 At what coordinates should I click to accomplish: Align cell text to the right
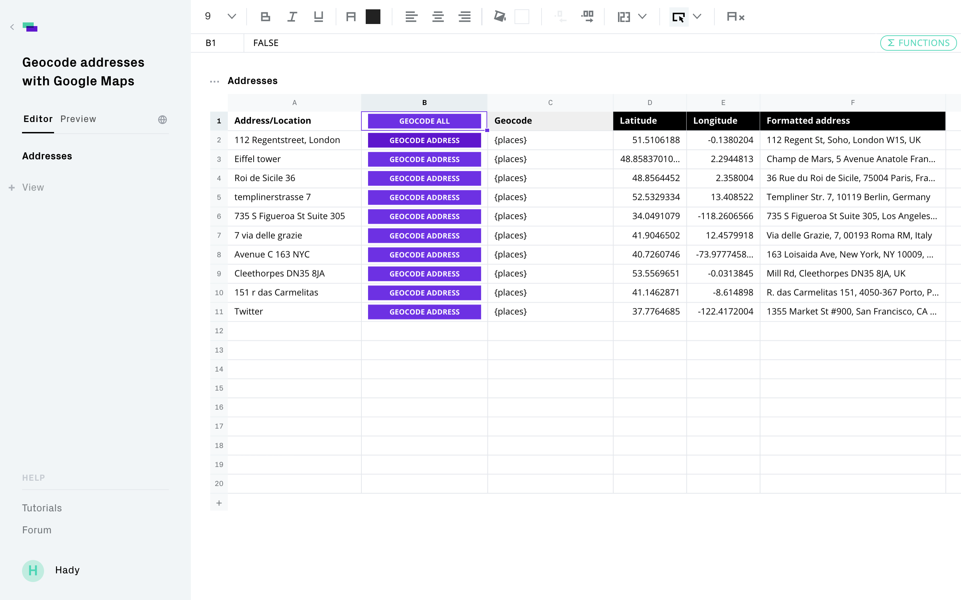[x=464, y=17]
